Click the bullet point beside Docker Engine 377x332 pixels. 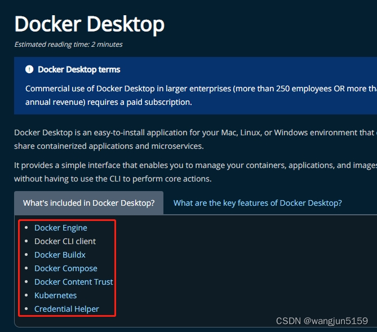coord(26,228)
